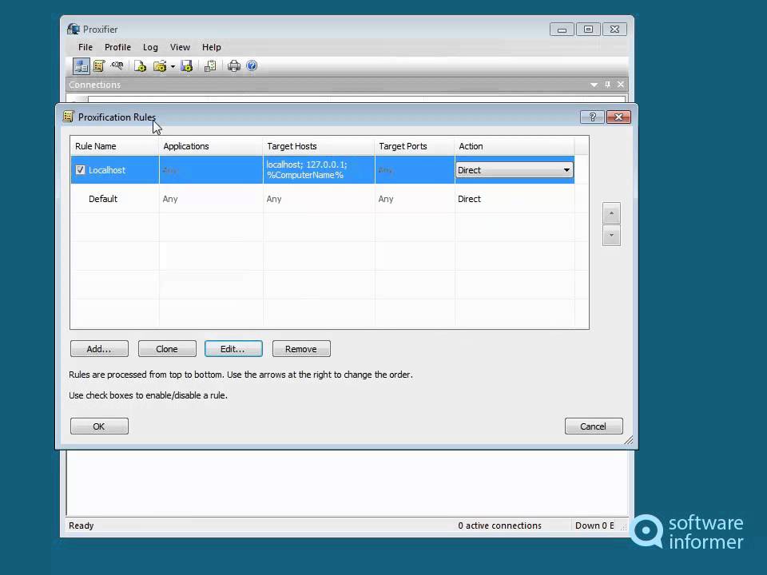
Task: Click the dialog's question mark help button
Action: [592, 117]
